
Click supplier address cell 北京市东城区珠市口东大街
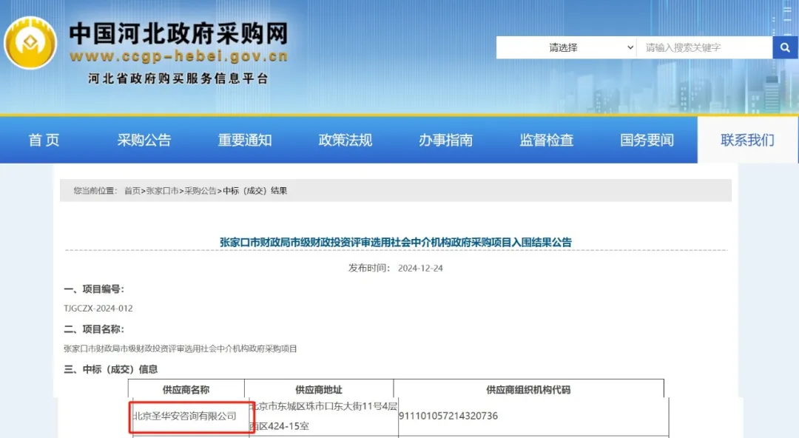[323, 416]
